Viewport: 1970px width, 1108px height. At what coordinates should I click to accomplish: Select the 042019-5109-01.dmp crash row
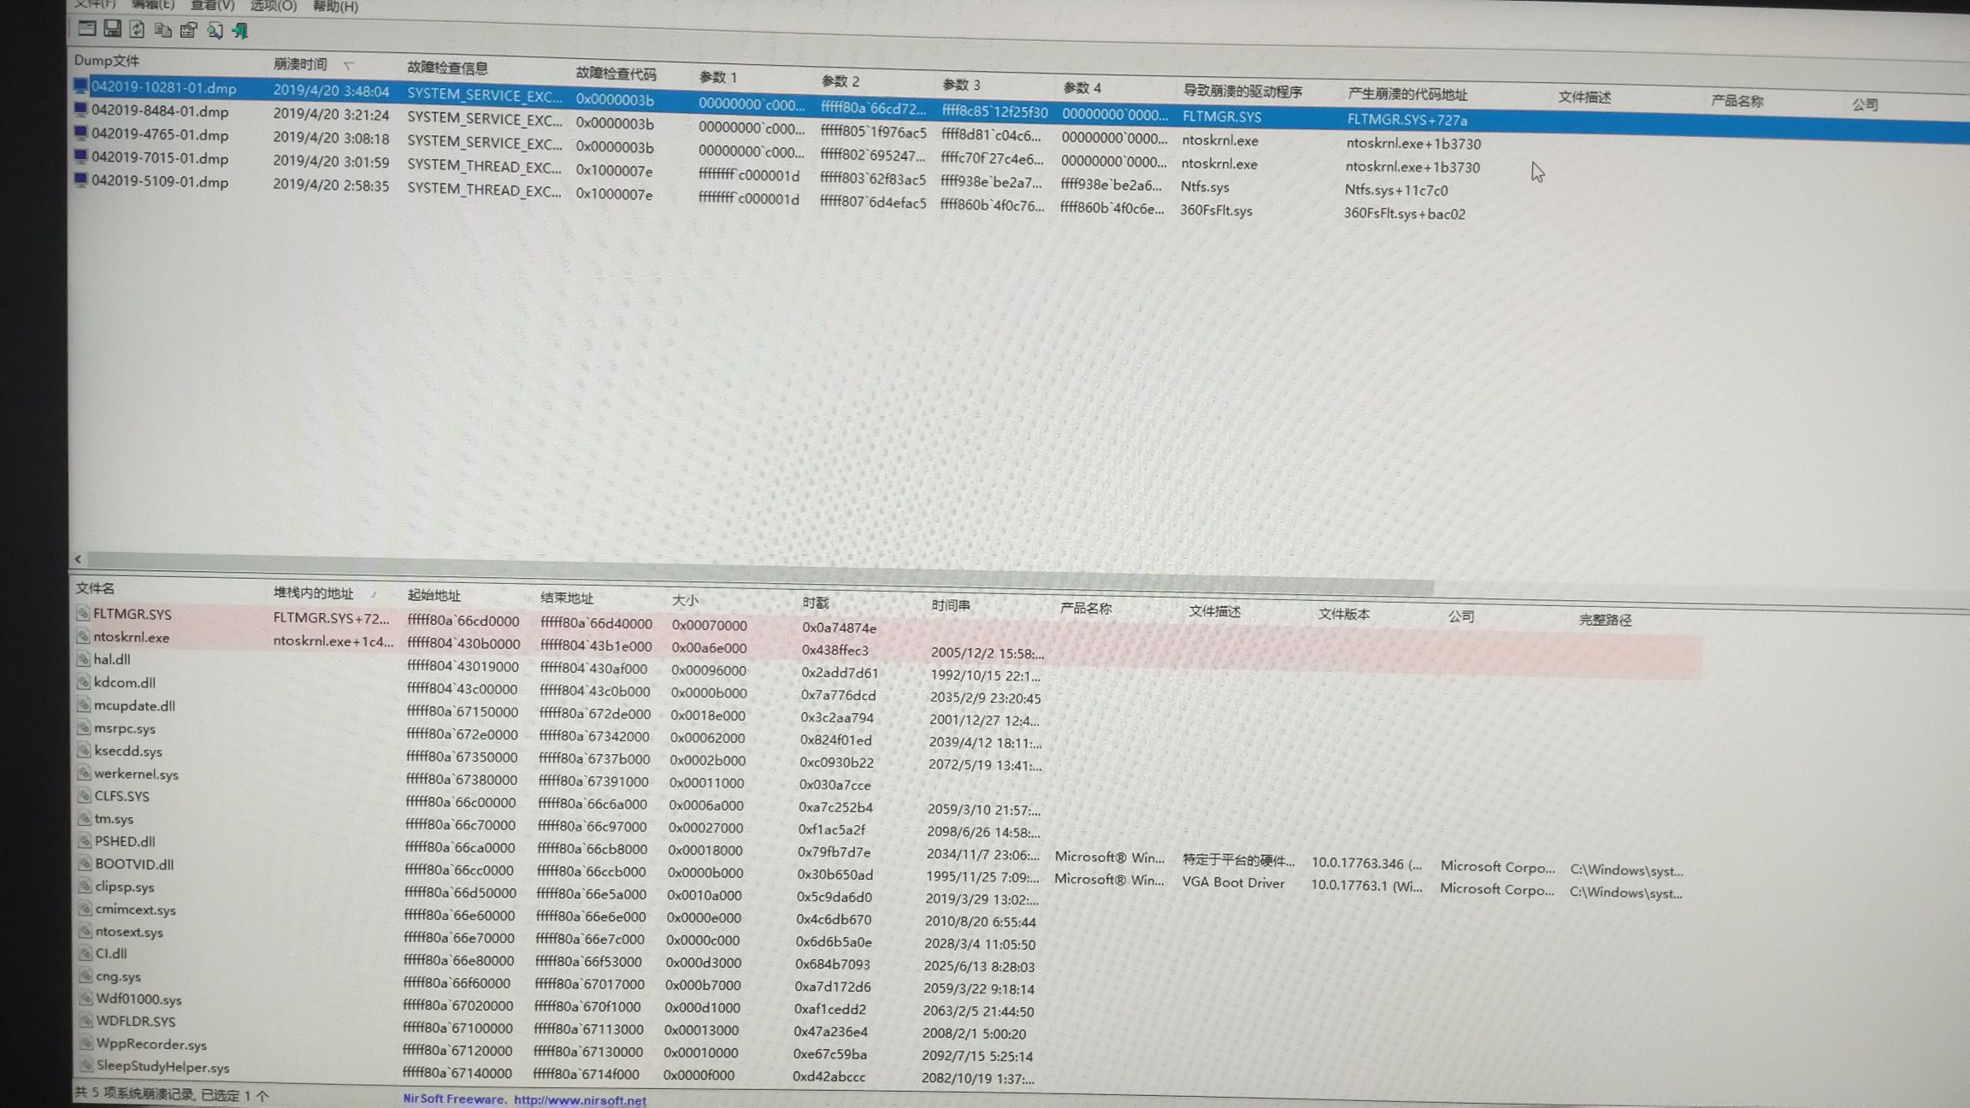tap(160, 182)
